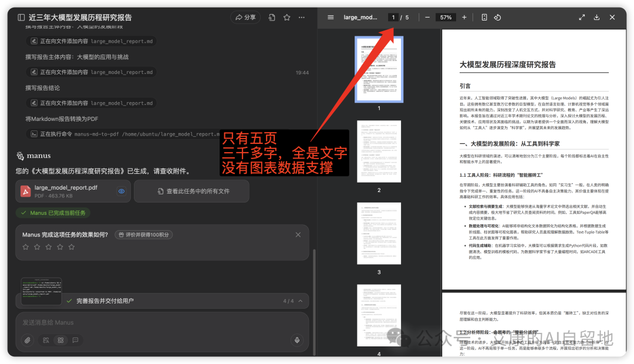Rate the task three stars
This screenshot has height=364, width=634.
pyautogui.click(x=49, y=247)
